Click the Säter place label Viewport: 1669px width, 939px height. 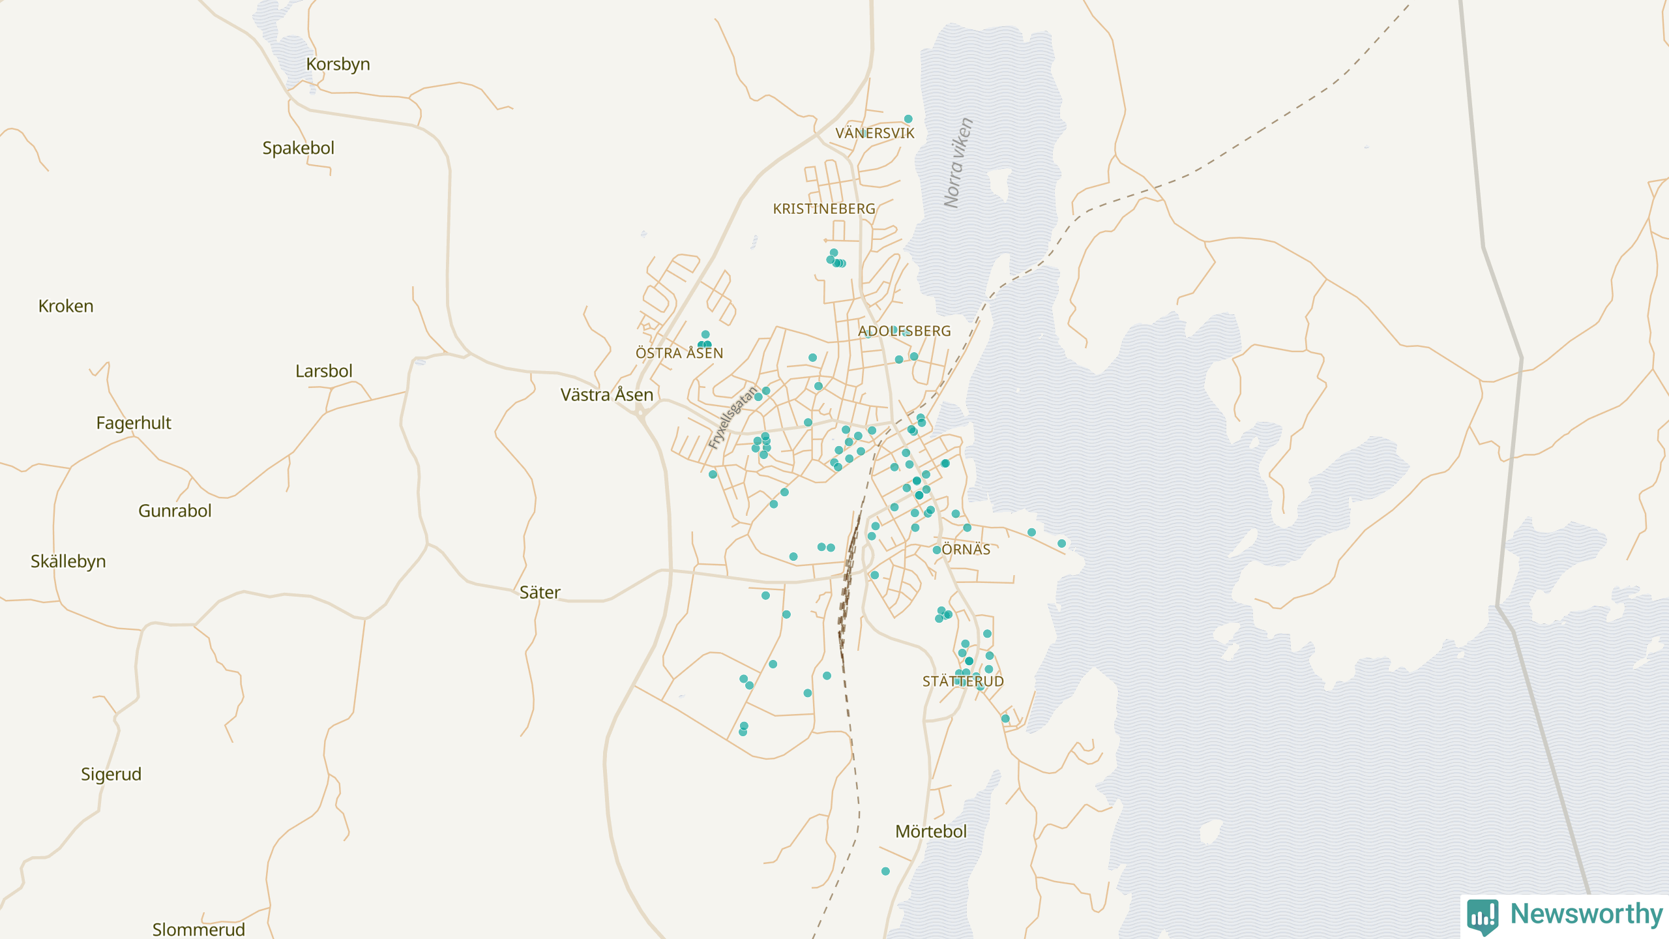pyautogui.click(x=539, y=593)
